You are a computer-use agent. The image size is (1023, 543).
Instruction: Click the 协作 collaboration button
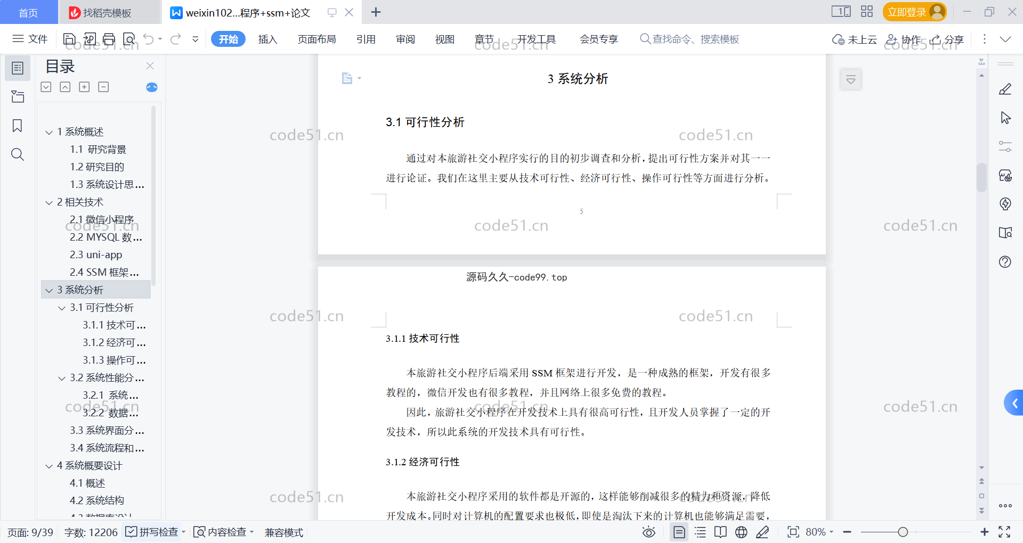(903, 39)
